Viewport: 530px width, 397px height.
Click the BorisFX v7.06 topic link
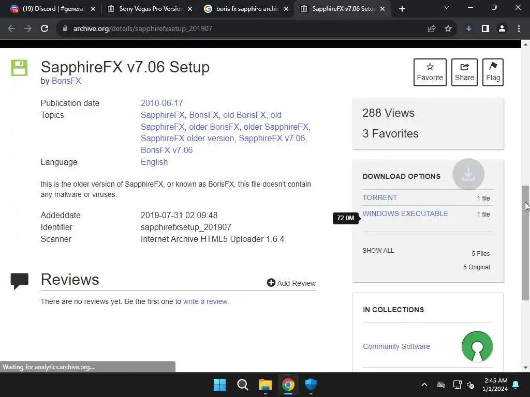pyautogui.click(x=167, y=150)
